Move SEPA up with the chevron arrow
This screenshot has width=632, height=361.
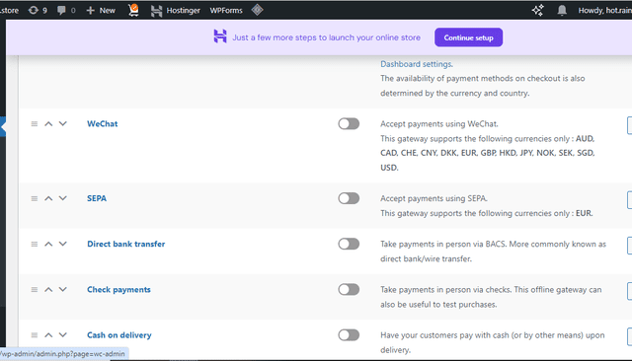click(x=48, y=198)
